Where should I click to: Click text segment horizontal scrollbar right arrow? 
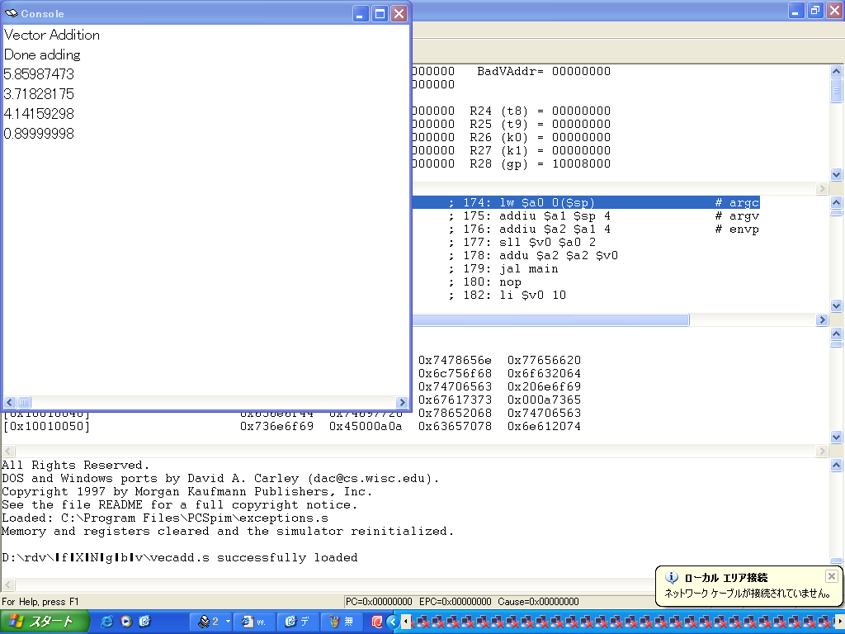coord(822,320)
